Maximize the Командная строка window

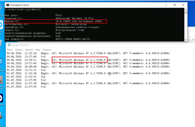coord(175,5)
